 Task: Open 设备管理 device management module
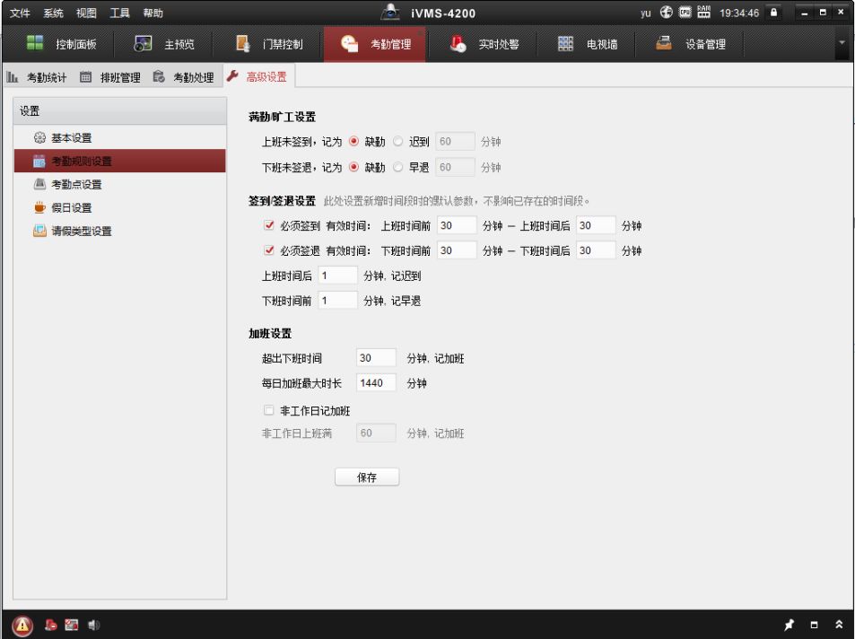pos(694,44)
